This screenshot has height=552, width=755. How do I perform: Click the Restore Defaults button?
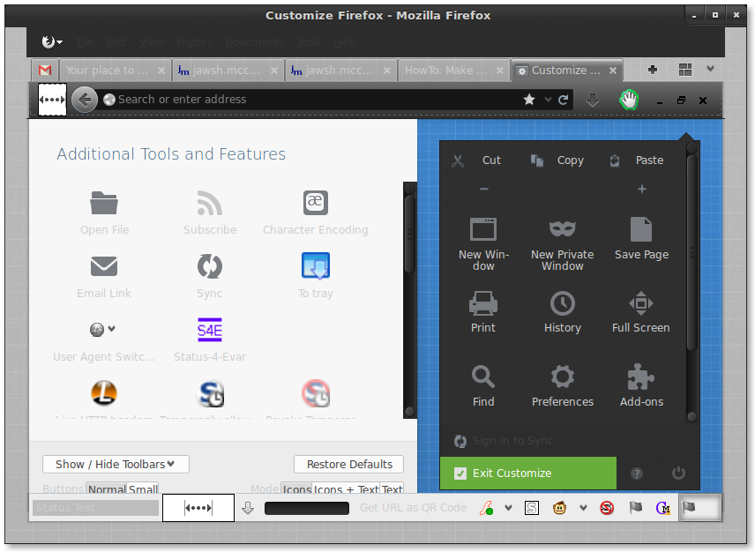click(x=348, y=464)
